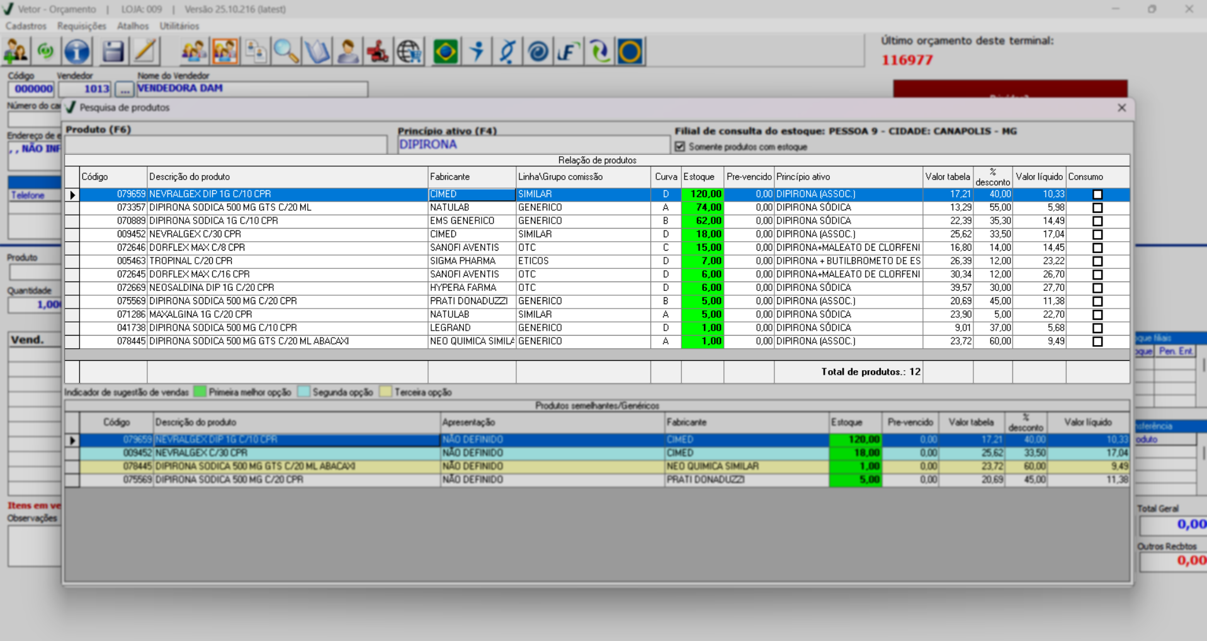
Task: Check Consumo box for TROPINAL C/20 CPR
Action: 1097,261
